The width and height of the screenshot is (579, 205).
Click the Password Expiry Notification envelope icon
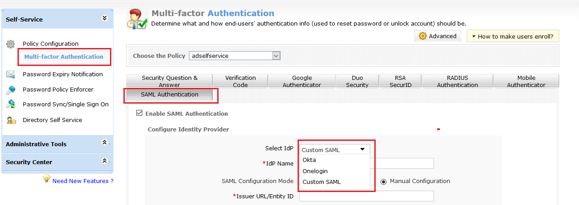coord(10,74)
